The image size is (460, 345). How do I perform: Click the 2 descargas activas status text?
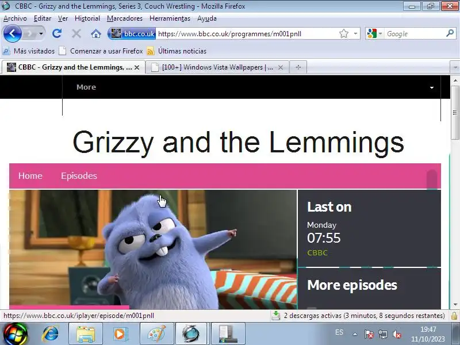pyautogui.click(x=364, y=316)
